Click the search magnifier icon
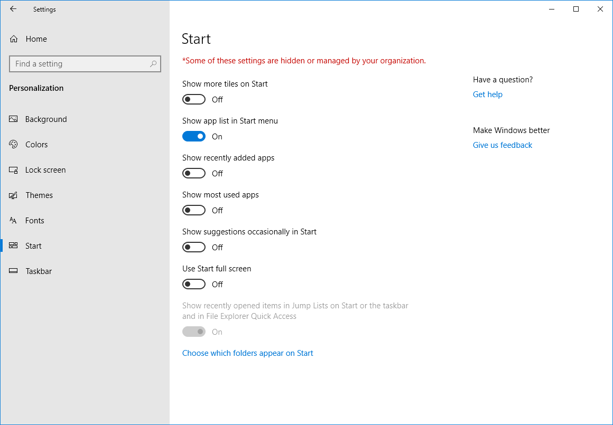The width and height of the screenshot is (613, 425). click(153, 64)
